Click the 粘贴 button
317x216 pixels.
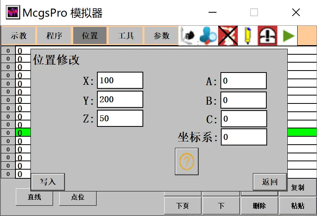click(298, 206)
